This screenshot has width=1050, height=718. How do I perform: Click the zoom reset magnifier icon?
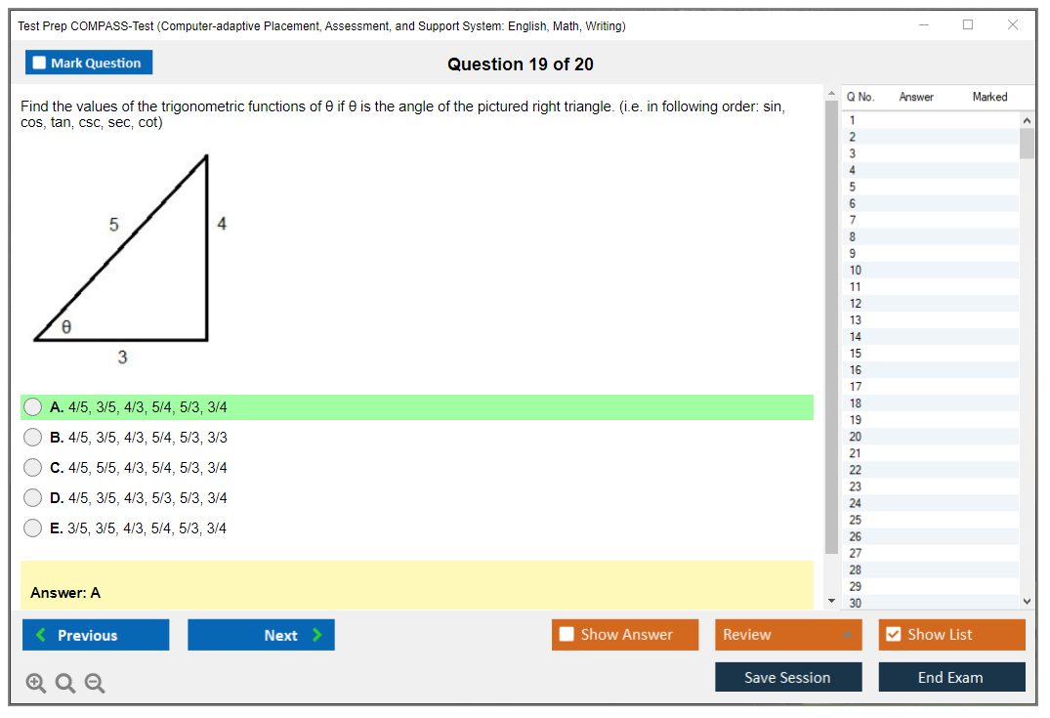[x=65, y=684]
